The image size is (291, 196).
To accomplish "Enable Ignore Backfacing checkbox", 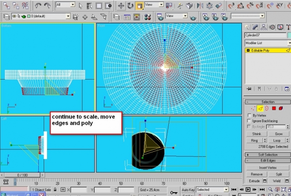I will click(249, 121).
